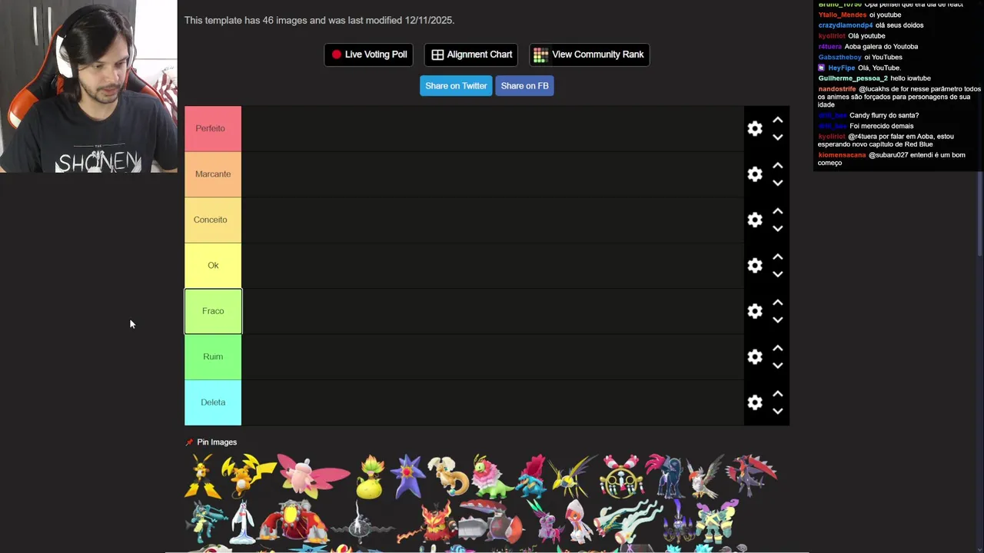Open View Community Rank
Screen dimensions: 984x553
tap(590, 55)
